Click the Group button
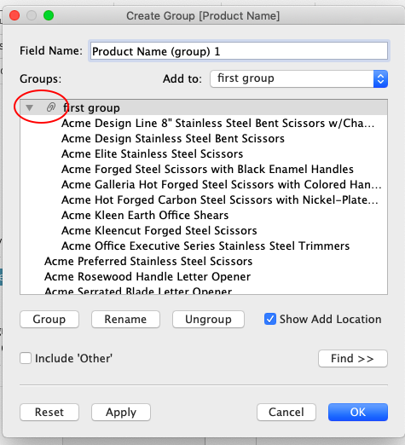 (49, 319)
